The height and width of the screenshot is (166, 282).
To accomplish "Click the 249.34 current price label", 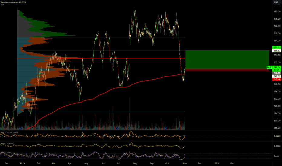I will (277, 67).
